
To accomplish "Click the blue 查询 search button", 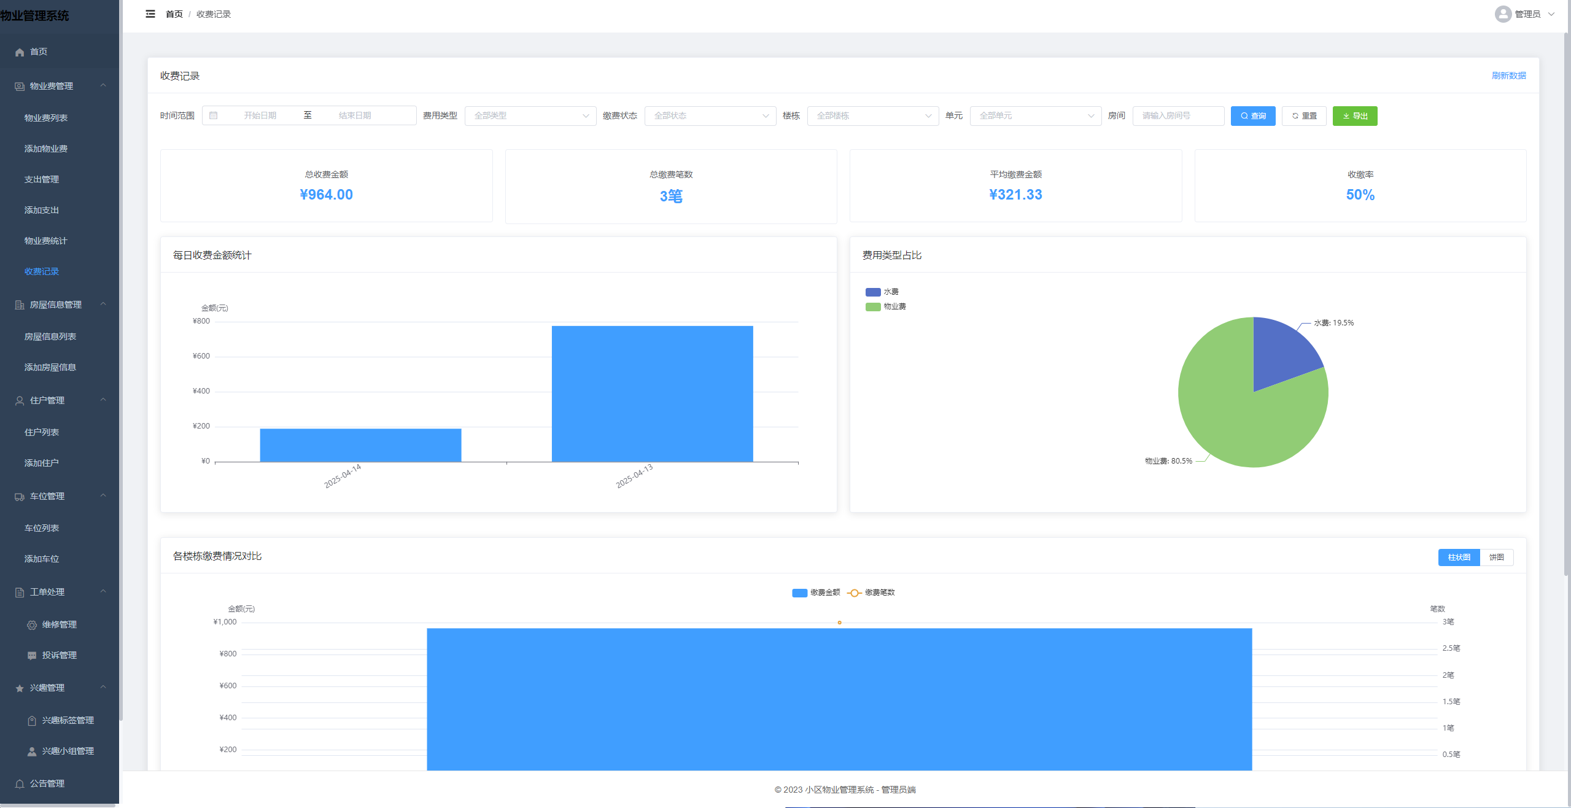I will (1252, 116).
